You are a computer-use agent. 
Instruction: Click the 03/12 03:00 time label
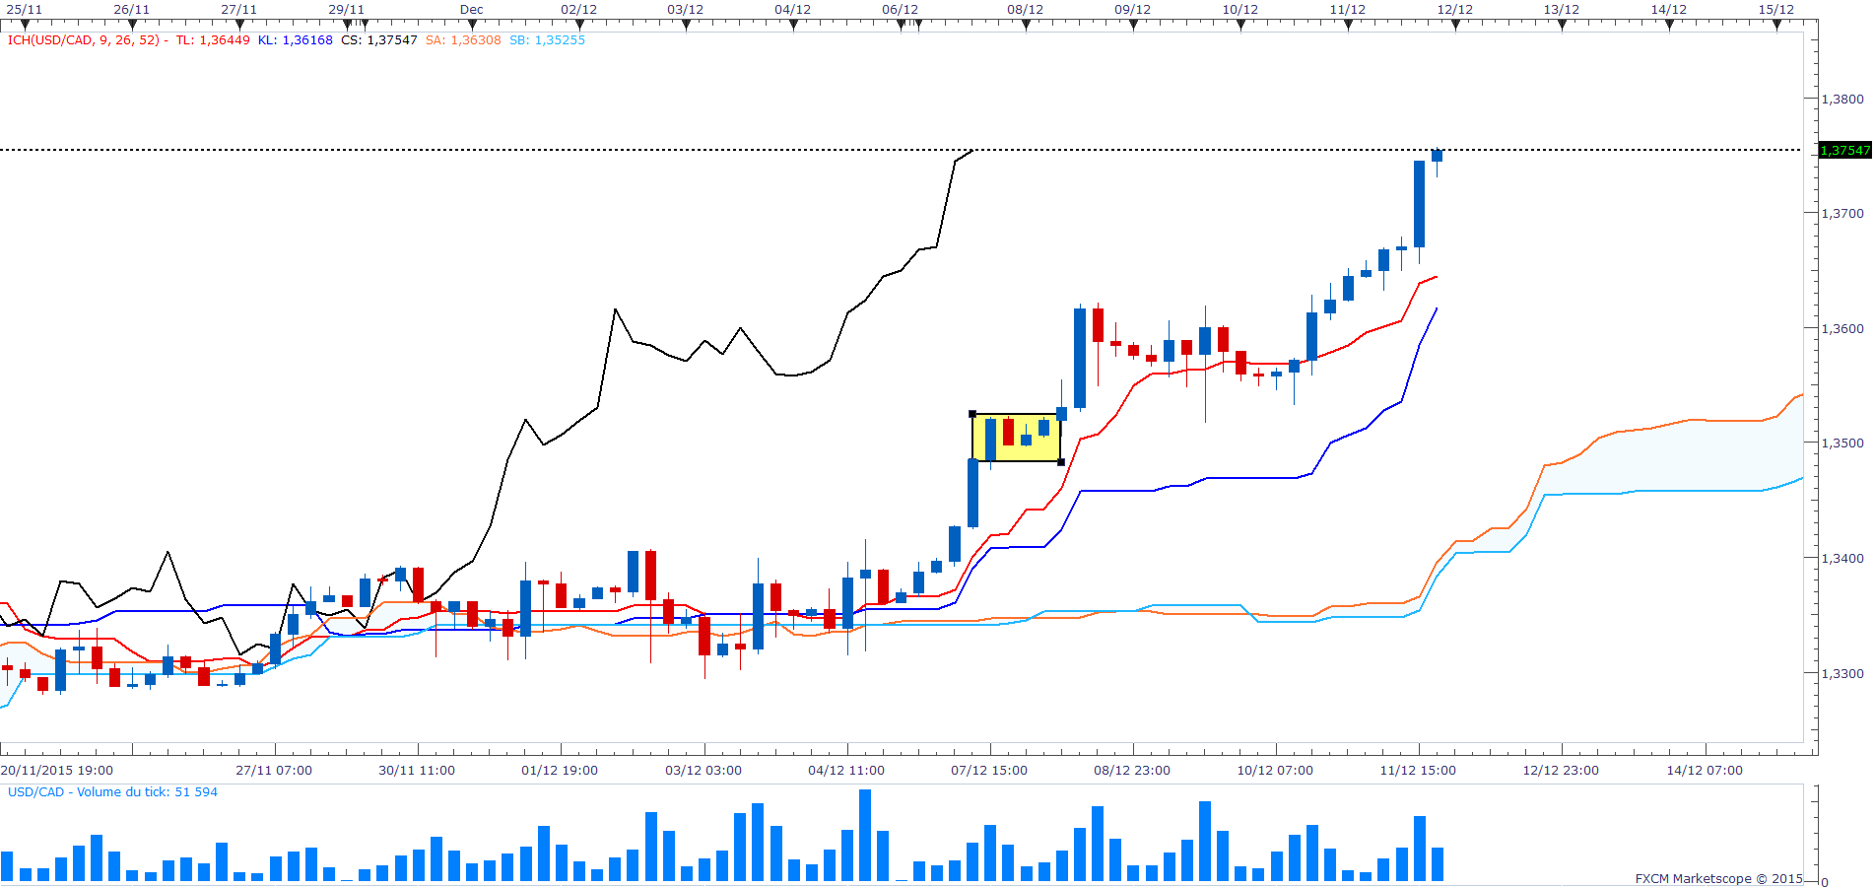(703, 771)
